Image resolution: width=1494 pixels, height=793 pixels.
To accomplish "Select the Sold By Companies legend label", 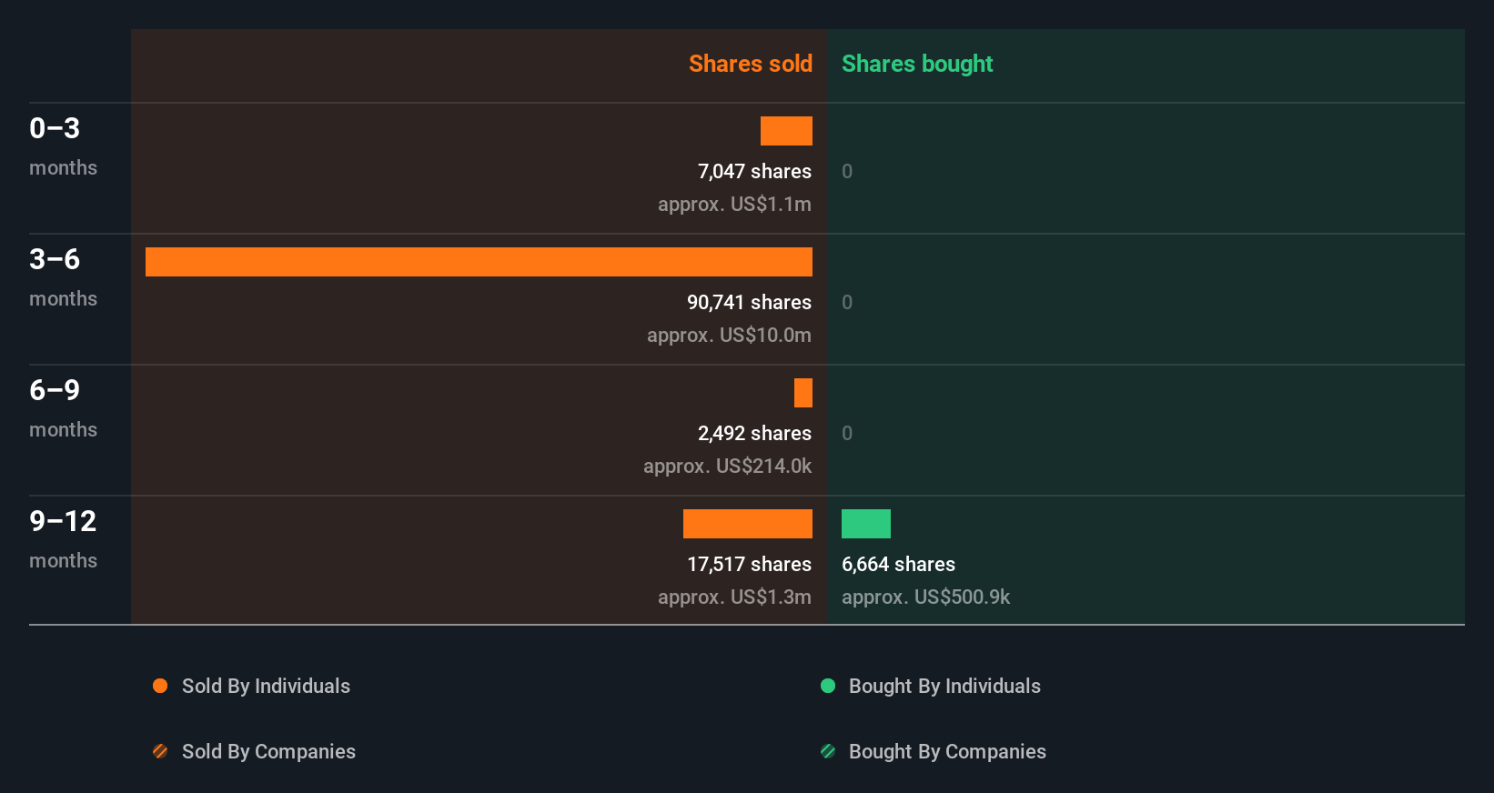I will point(268,752).
